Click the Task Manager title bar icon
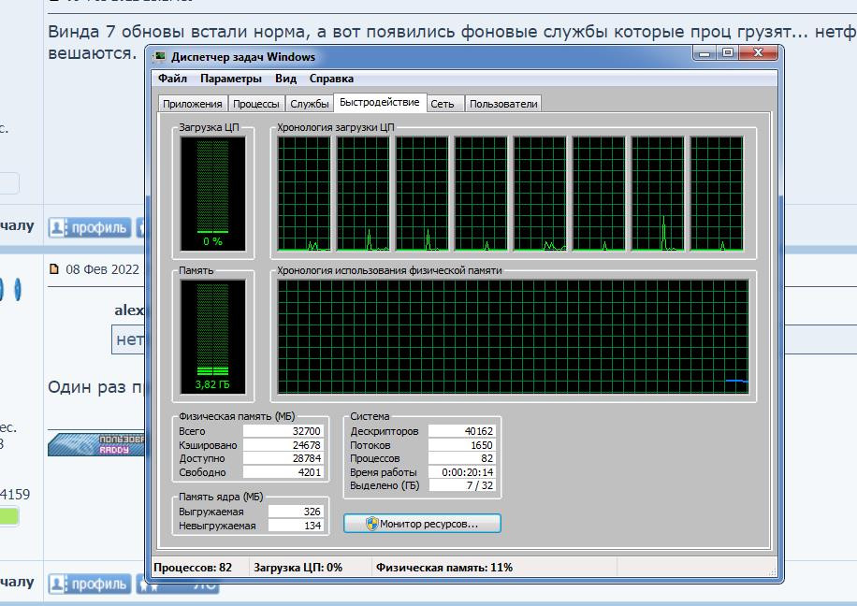857x606 pixels. tap(160, 57)
